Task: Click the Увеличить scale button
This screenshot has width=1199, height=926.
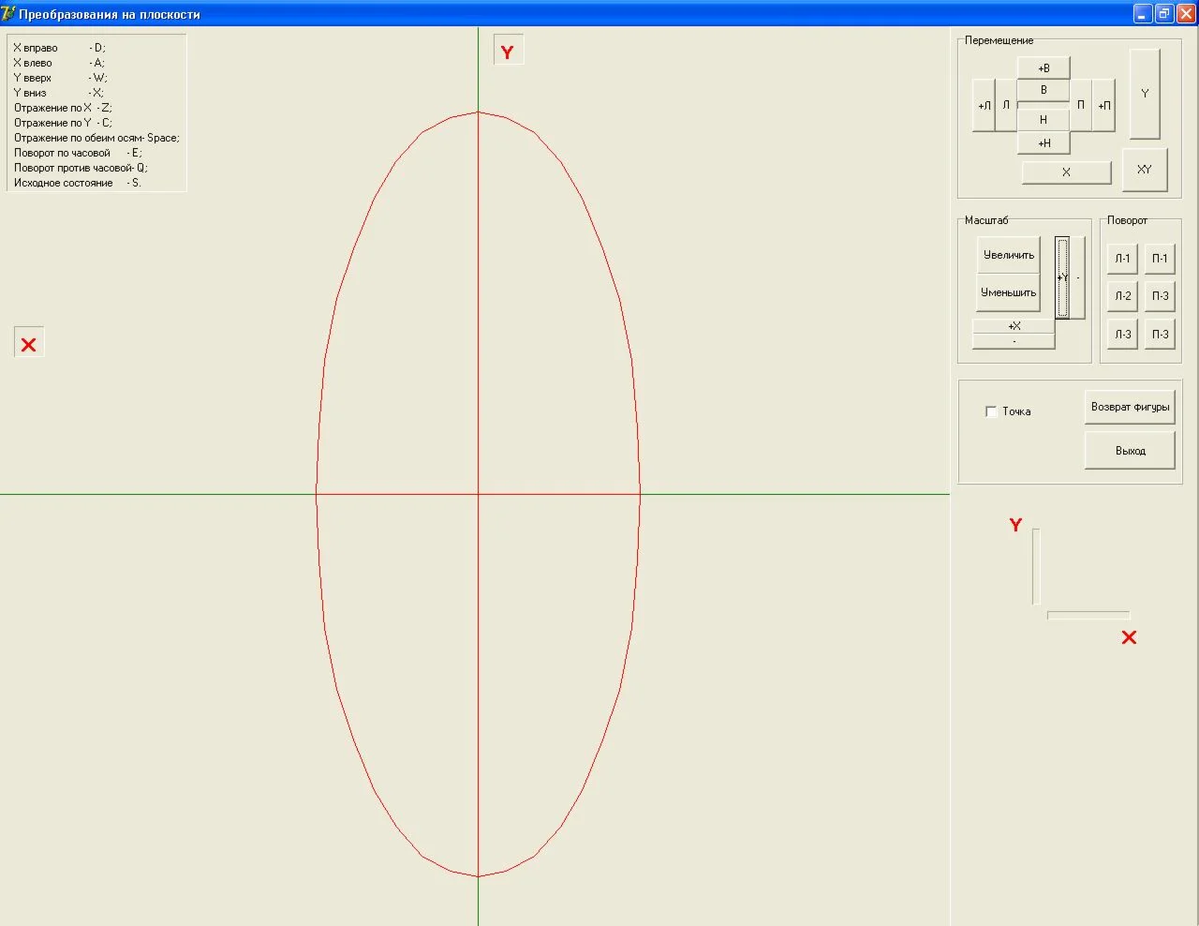Action: [x=1008, y=255]
